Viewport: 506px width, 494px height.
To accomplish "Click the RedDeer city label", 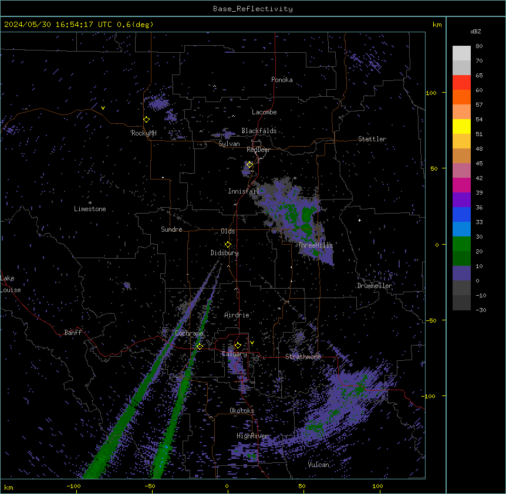I will (258, 150).
